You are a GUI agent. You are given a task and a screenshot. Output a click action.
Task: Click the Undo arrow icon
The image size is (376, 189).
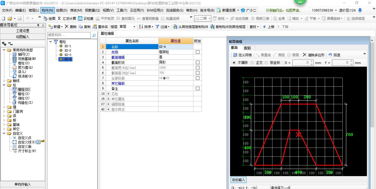pos(28,18)
